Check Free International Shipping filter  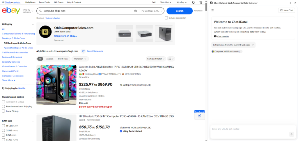[x=3, y=106]
